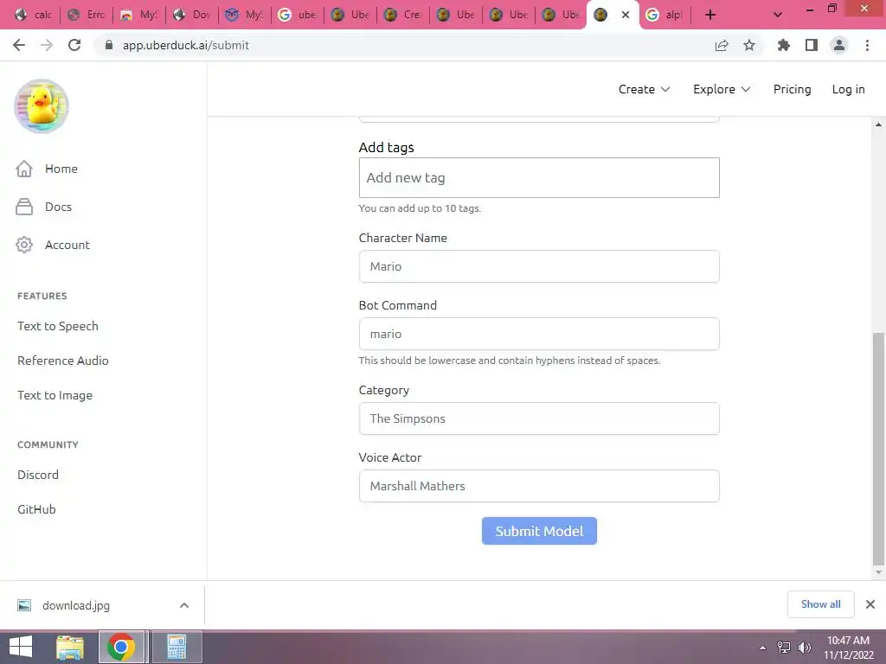The height and width of the screenshot is (664, 886).
Task: Click Log in link
Action: [848, 89]
